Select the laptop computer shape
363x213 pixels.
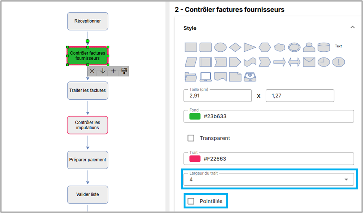tap(206, 76)
